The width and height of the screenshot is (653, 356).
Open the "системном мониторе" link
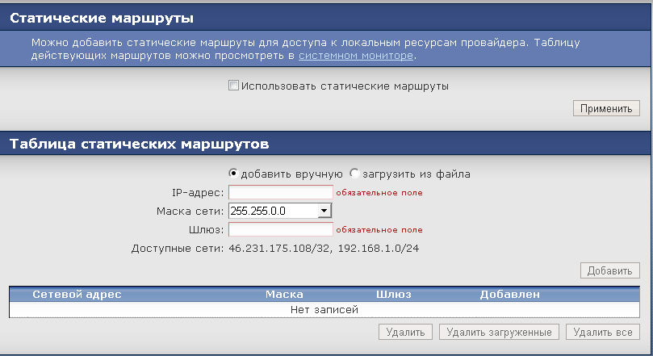[x=356, y=56]
